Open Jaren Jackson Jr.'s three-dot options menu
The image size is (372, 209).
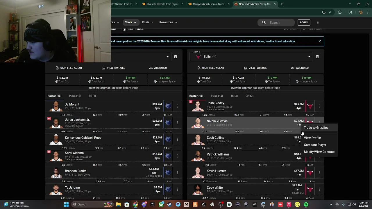pyautogui.click(x=177, y=122)
